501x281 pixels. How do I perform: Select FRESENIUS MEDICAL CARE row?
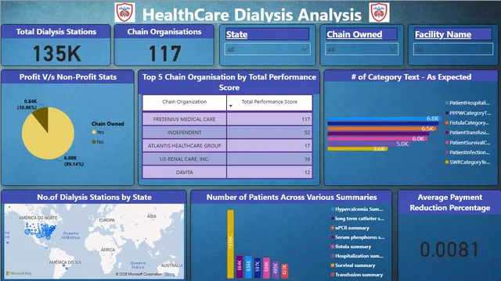tap(227, 119)
